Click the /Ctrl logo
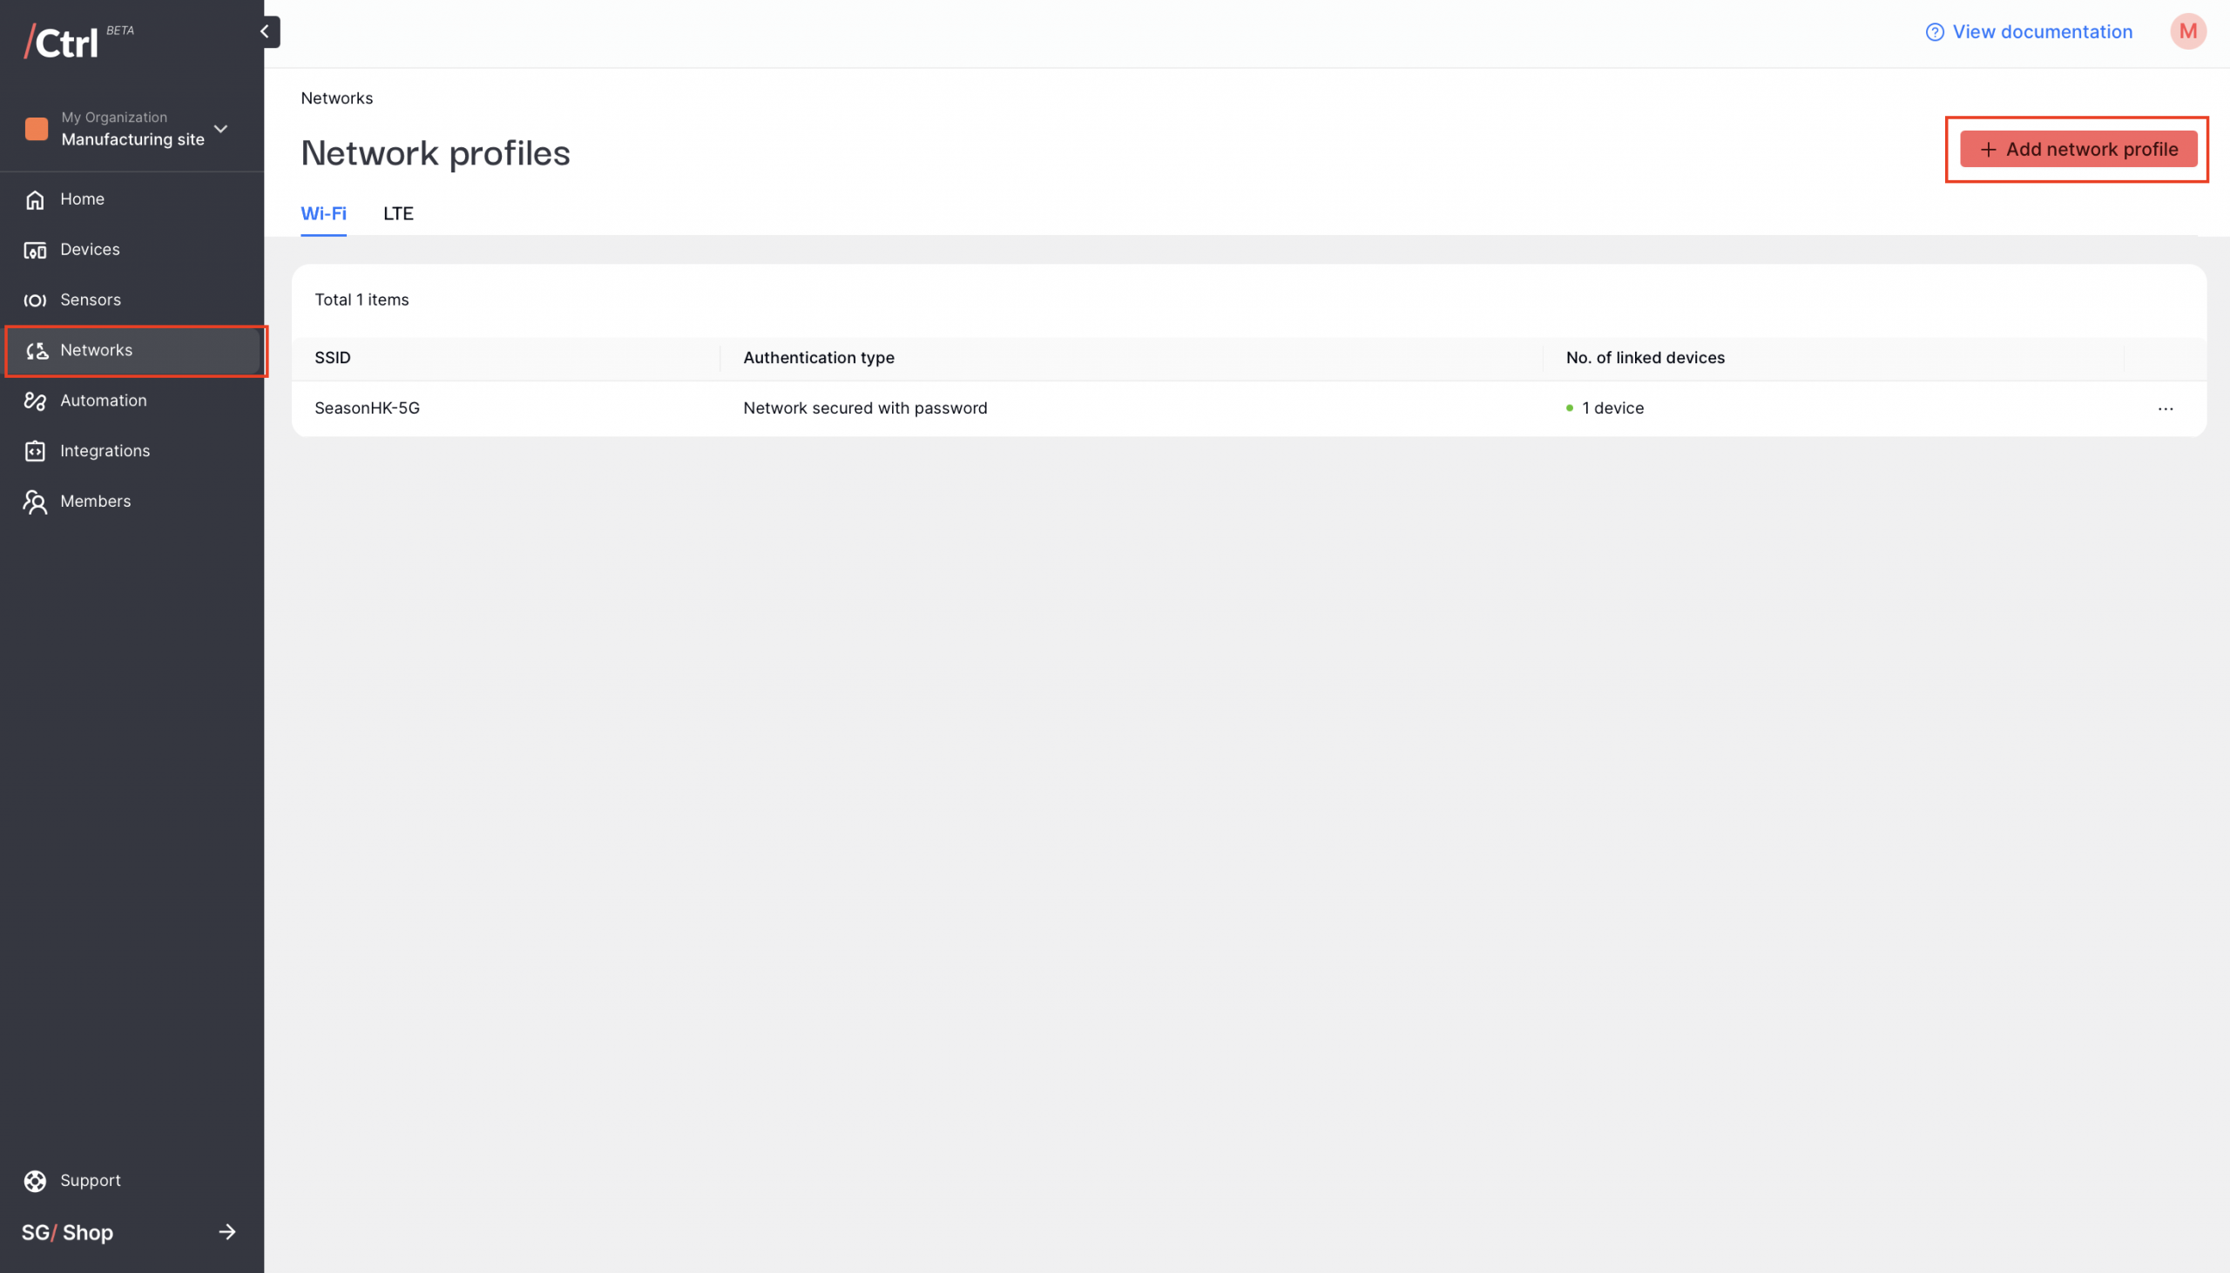Image resolution: width=2230 pixels, height=1273 pixels. [63, 42]
